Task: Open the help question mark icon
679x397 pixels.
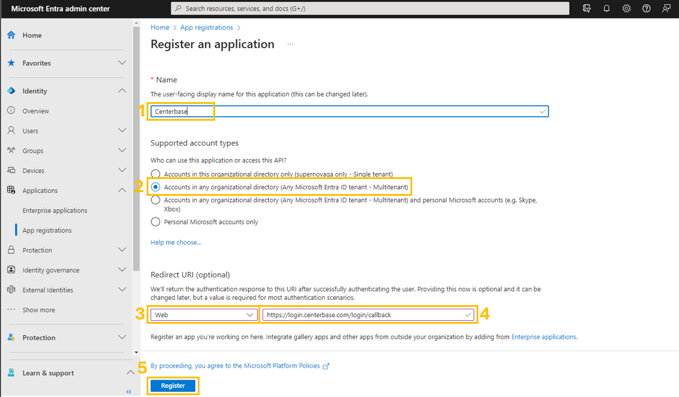Action: [647, 8]
